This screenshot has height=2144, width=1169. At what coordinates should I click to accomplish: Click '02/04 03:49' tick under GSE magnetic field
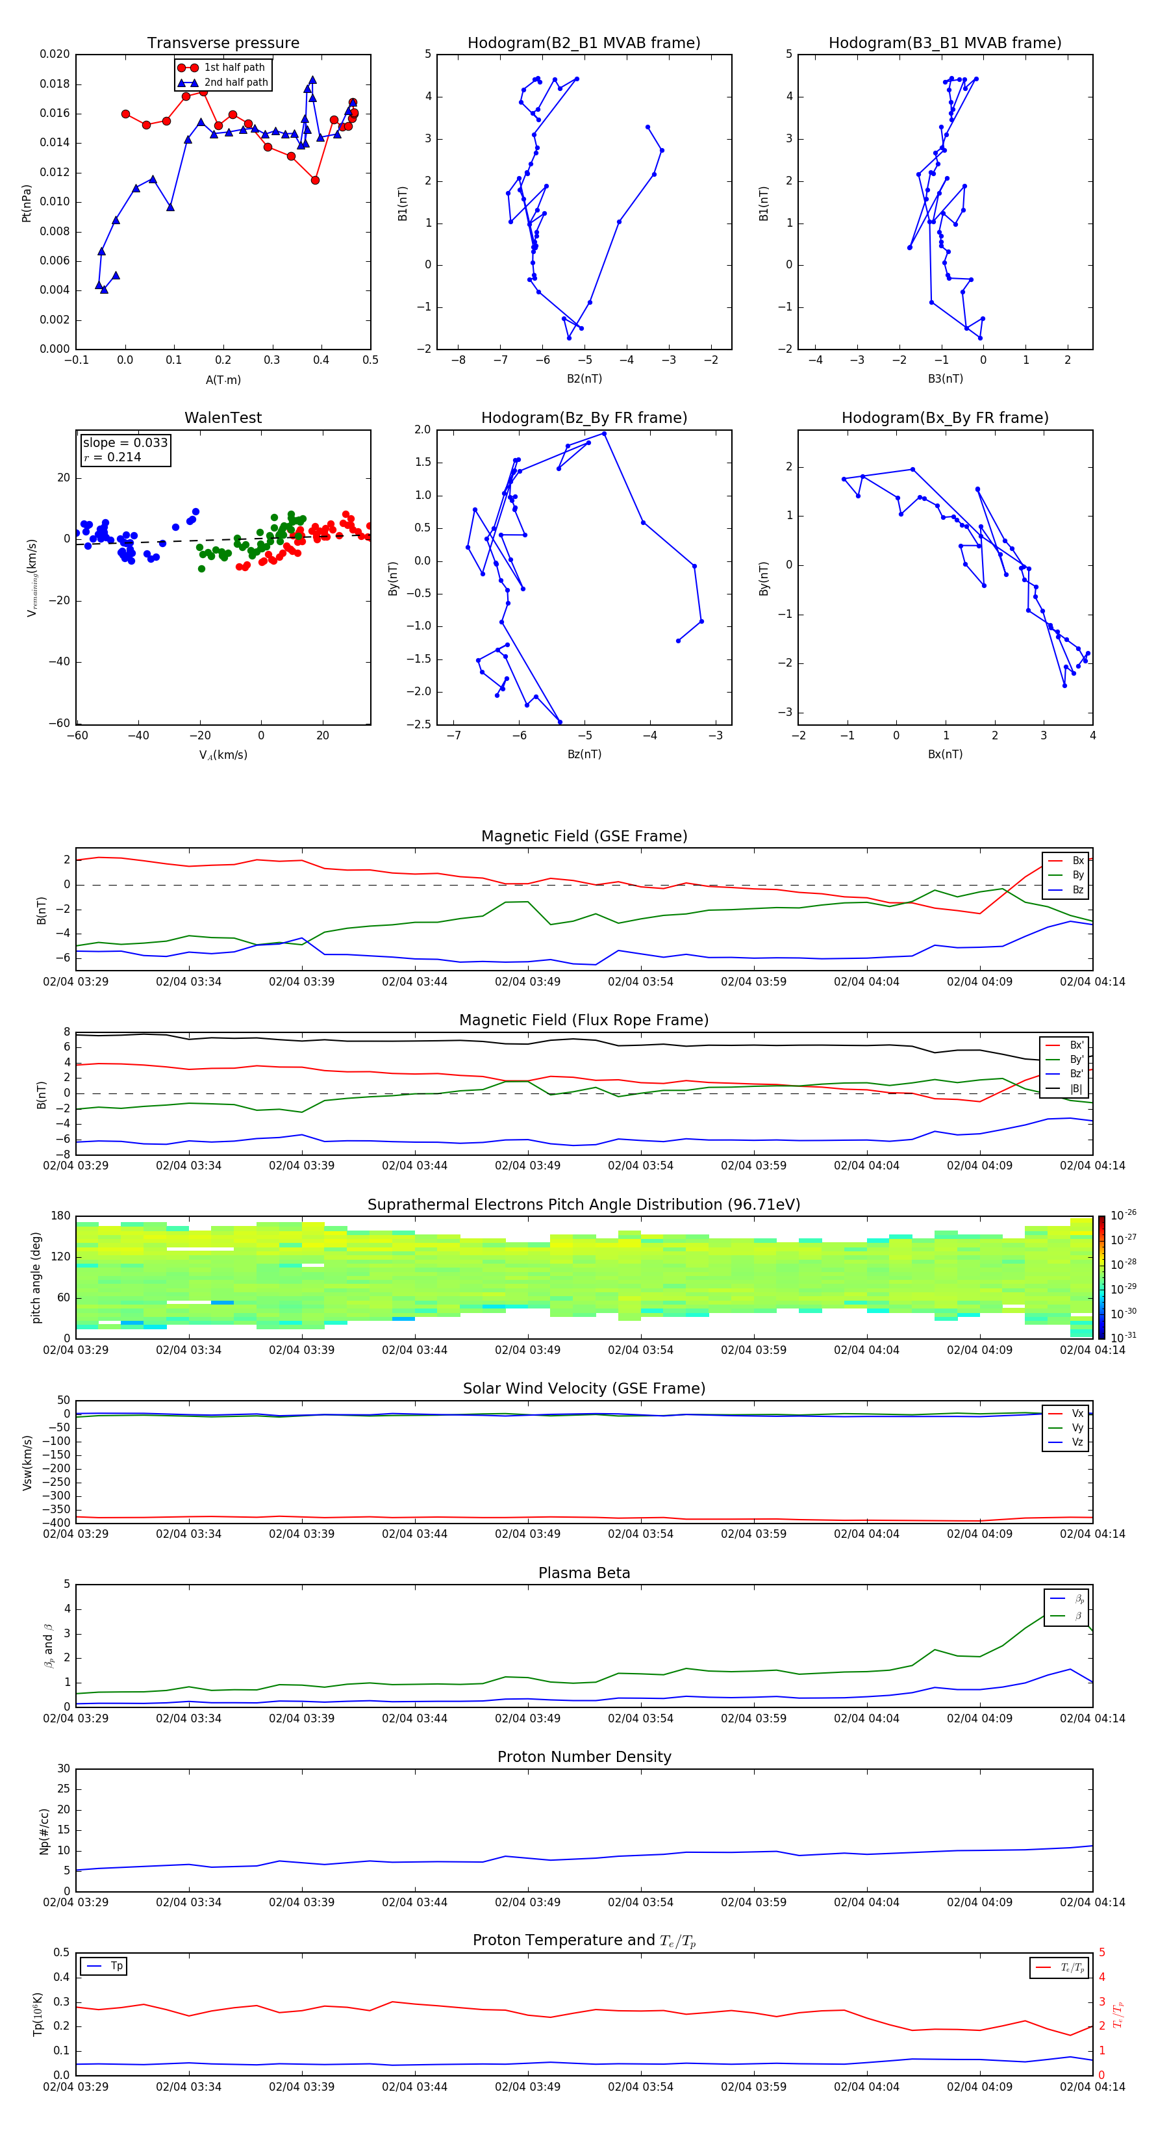point(527,982)
